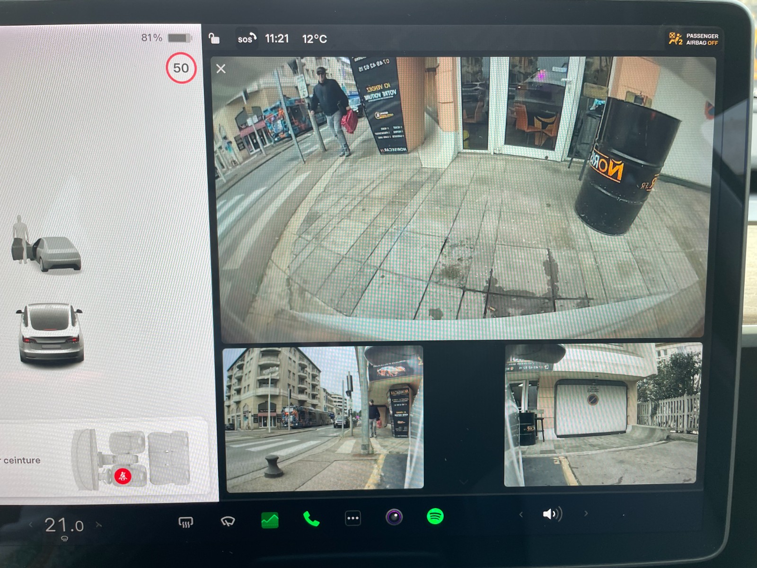This screenshot has width=757, height=568.
Task: Open the camera app in bottom bar
Action: pyautogui.click(x=394, y=517)
